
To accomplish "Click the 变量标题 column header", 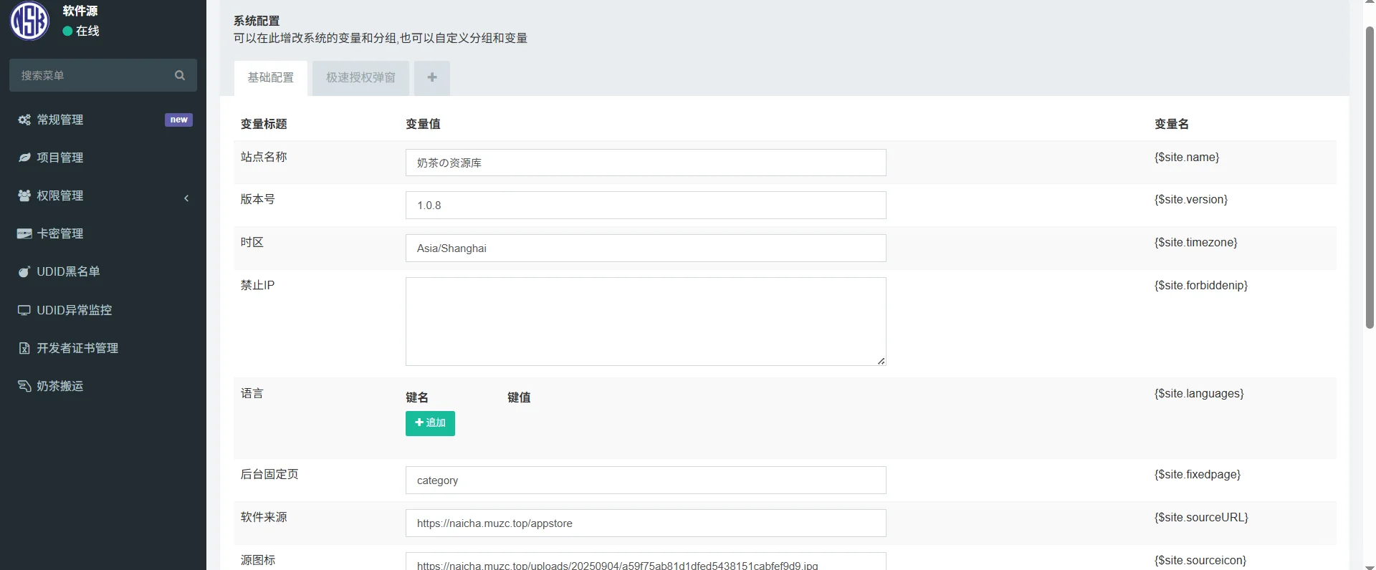I will pyautogui.click(x=264, y=124).
